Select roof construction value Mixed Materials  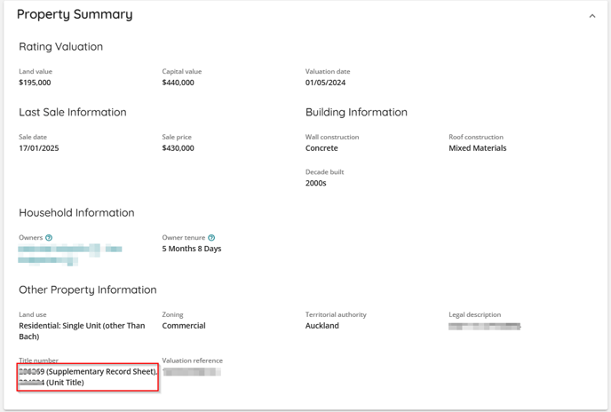478,148
